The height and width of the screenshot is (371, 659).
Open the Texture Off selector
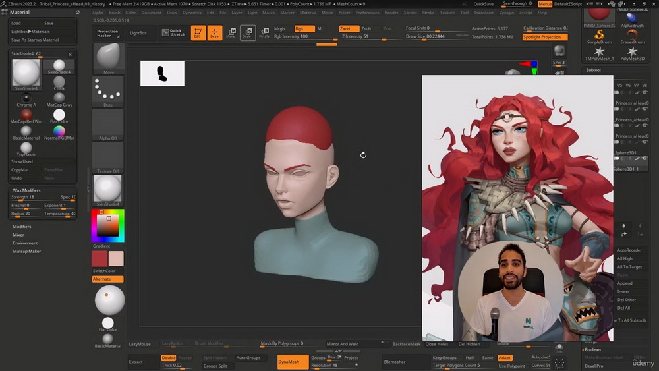tap(108, 158)
